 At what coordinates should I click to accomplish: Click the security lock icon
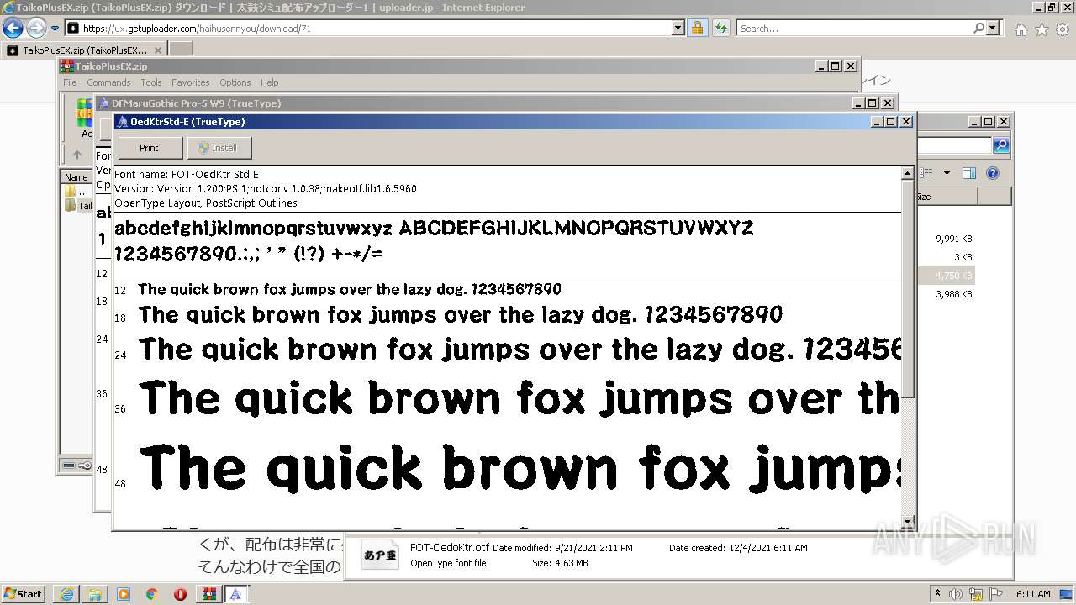(x=697, y=28)
